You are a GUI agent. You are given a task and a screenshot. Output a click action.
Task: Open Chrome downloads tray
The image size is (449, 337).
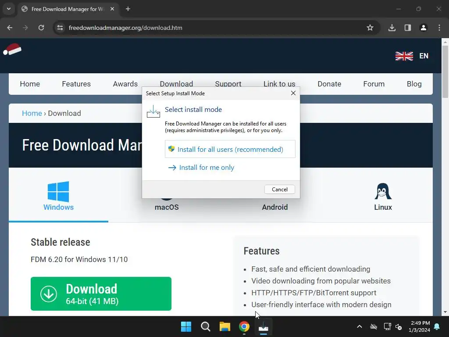point(392,28)
